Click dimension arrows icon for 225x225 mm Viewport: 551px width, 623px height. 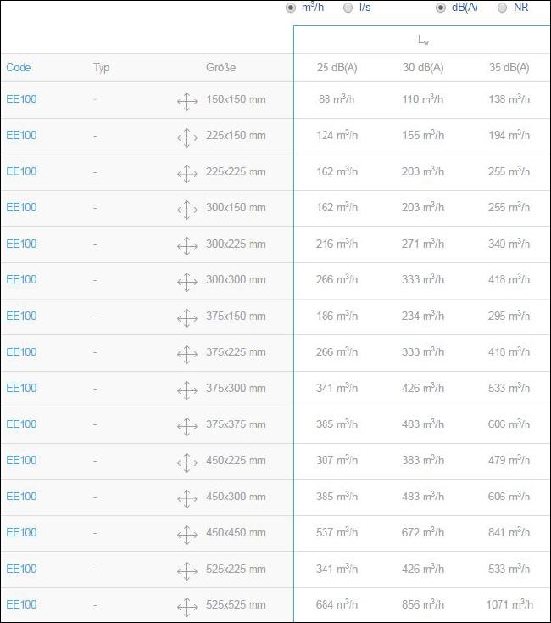pyautogui.click(x=187, y=174)
